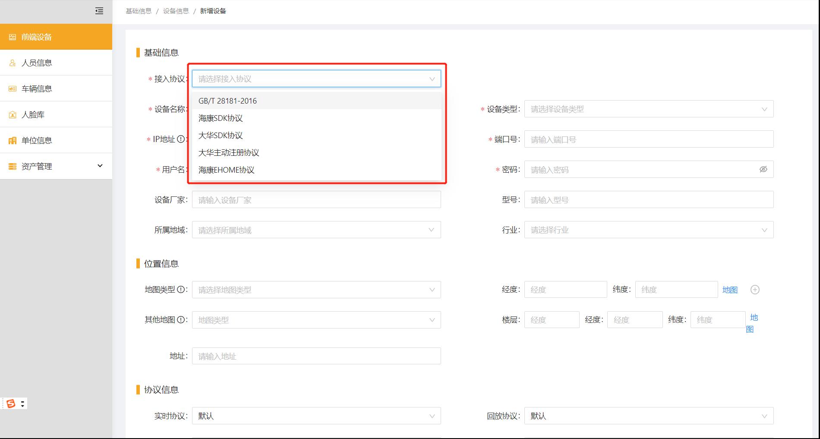The image size is (820, 439).
Task: Click the 人脸库 face library icon
Action: coord(12,114)
